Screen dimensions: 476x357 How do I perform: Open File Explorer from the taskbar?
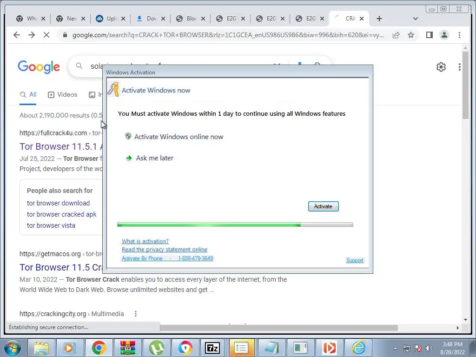point(41,348)
